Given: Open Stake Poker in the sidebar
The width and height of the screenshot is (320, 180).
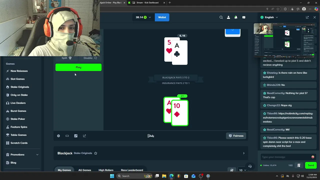Looking at the screenshot, I should [x=18, y=119].
